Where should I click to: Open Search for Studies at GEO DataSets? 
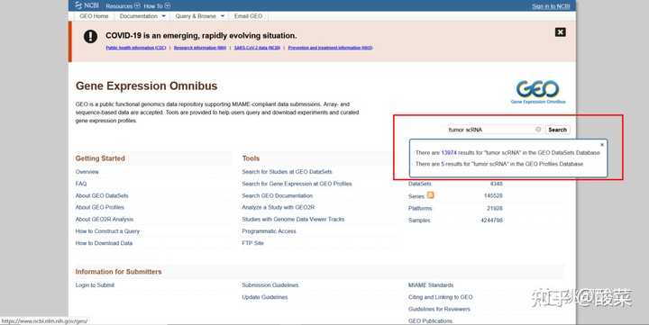[287, 172]
